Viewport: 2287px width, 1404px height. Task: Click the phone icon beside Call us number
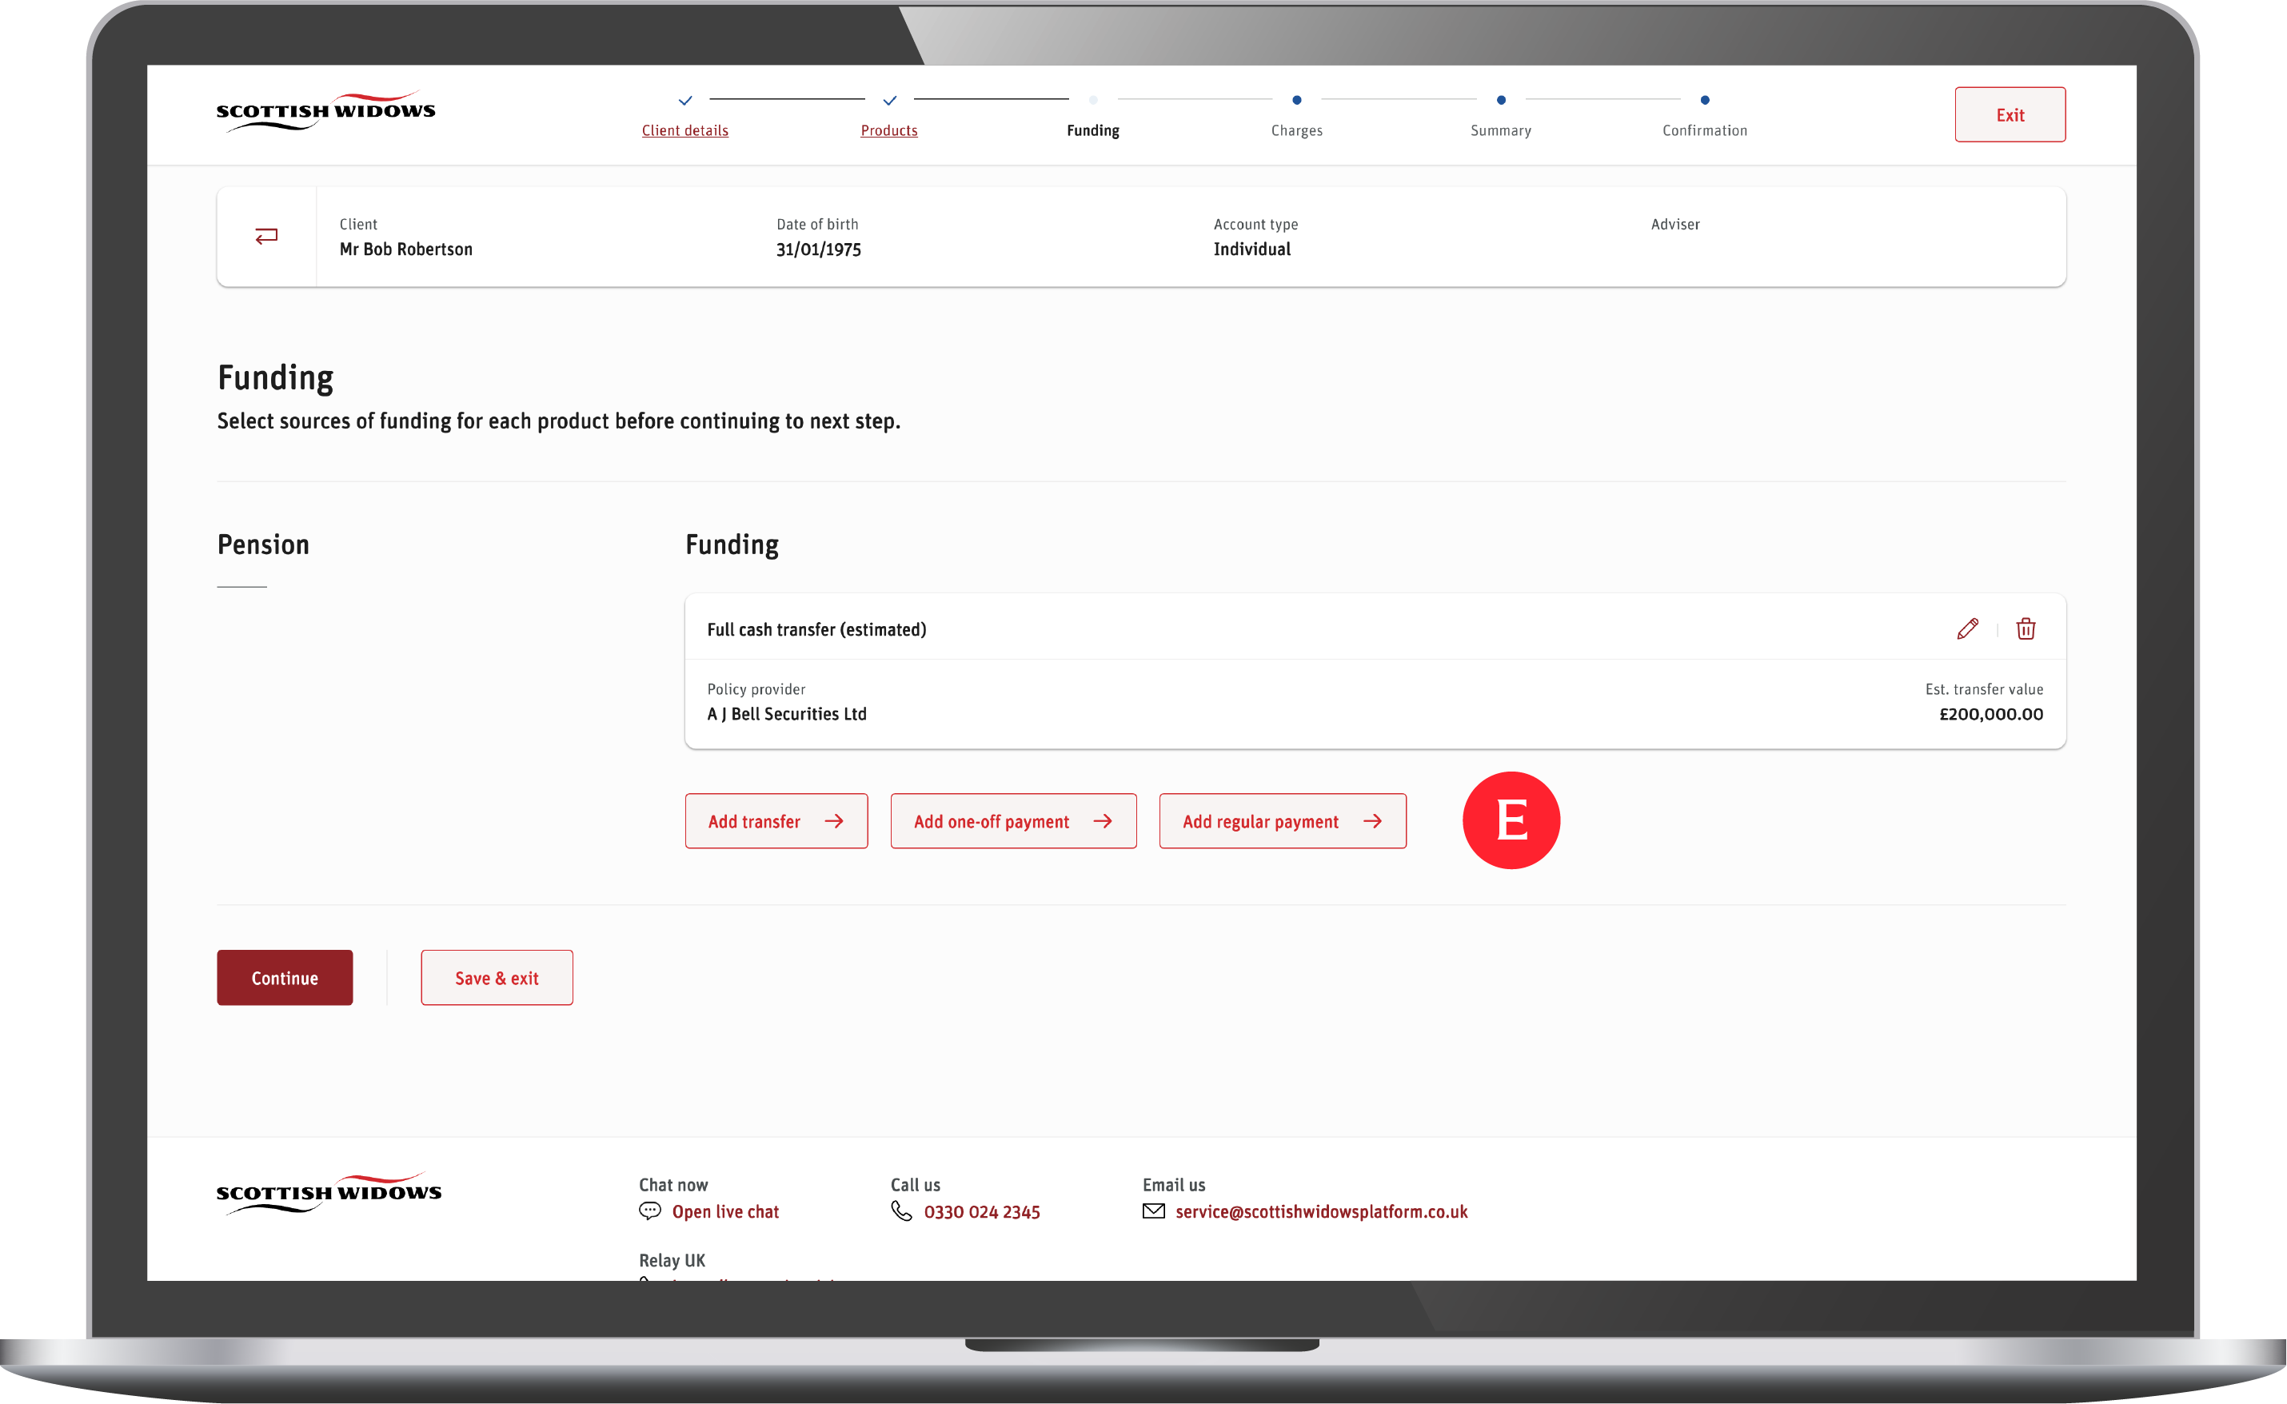coord(902,1211)
